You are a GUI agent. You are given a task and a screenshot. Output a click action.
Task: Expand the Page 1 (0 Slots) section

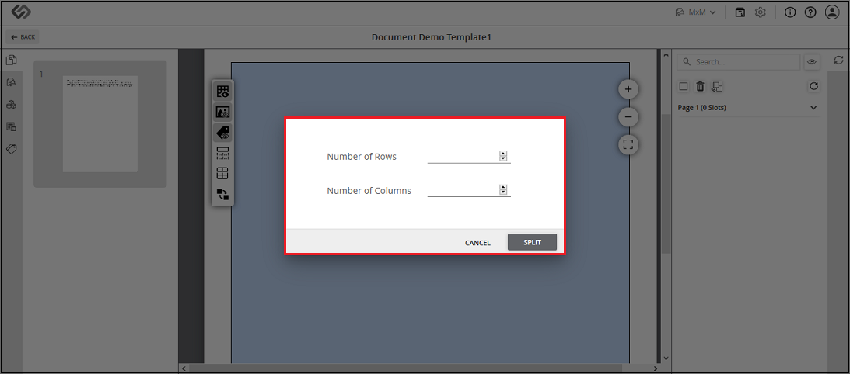pyautogui.click(x=748, y=108)
